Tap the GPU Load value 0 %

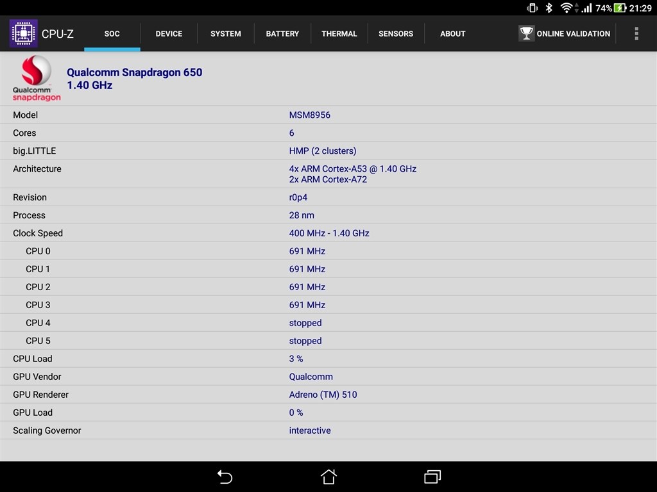click(296, 413)
